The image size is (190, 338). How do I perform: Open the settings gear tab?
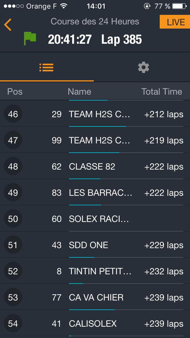(x=143, y=68)
